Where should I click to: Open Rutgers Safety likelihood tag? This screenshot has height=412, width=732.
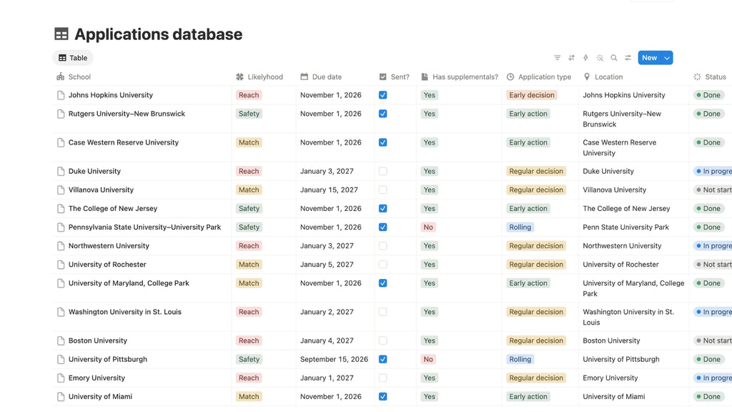click(249, 114)
